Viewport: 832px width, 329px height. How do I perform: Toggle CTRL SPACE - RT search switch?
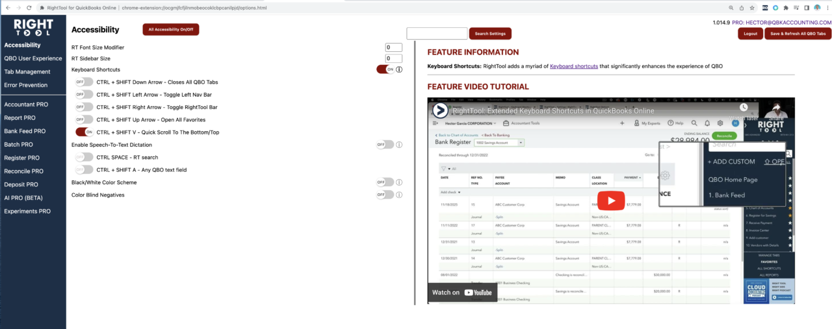pyautogui.click(x=84, y=157)
